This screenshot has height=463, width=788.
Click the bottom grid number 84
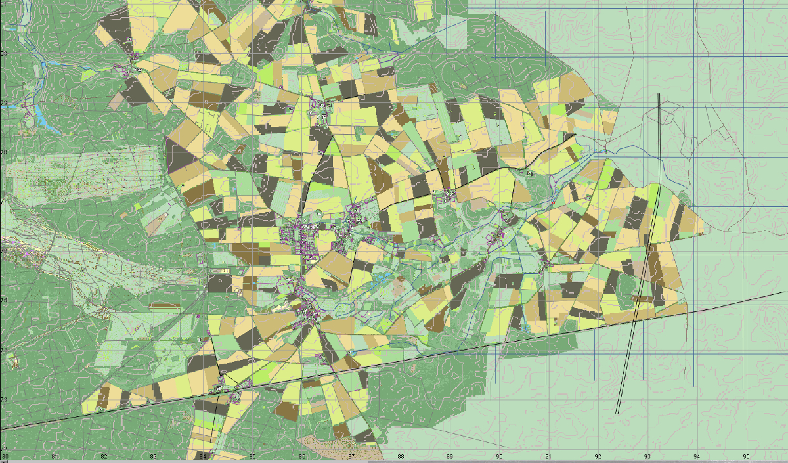click(x=203, y=456)
